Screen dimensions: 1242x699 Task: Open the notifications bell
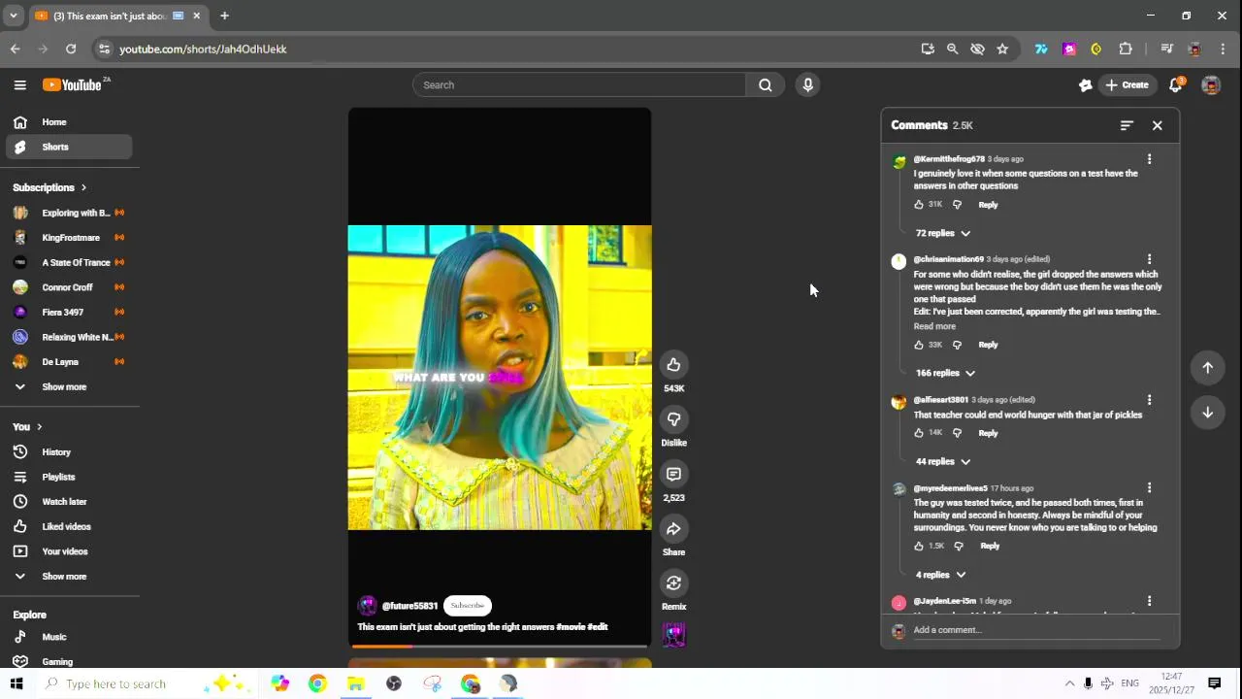[x=1175, y=84]
